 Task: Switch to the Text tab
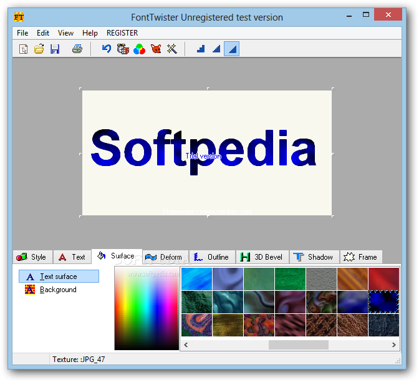click(72, 257)
